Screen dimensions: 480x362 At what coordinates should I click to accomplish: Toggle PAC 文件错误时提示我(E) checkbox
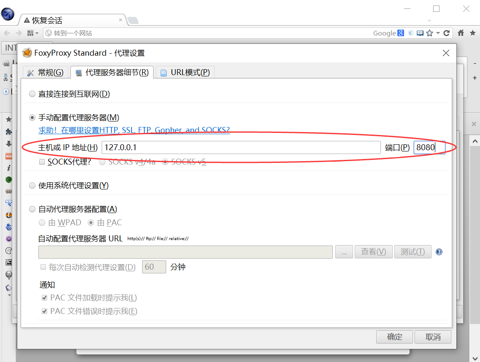44,311
